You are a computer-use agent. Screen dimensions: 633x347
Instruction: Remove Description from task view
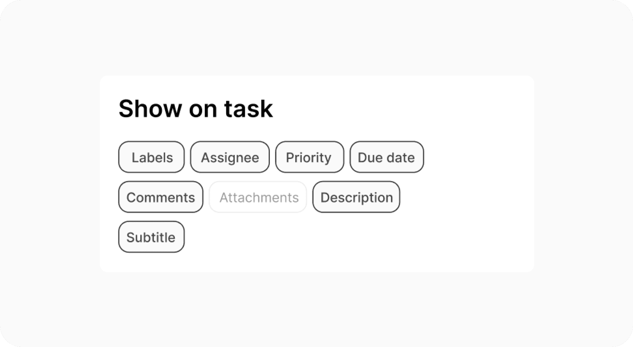point(356,197)
